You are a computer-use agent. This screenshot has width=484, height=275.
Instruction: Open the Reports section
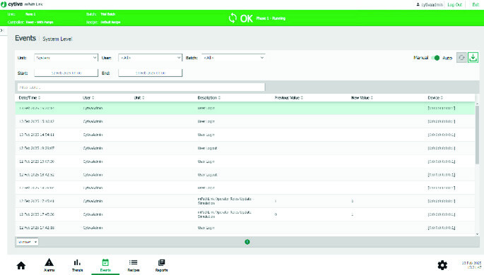coord(161,265)
